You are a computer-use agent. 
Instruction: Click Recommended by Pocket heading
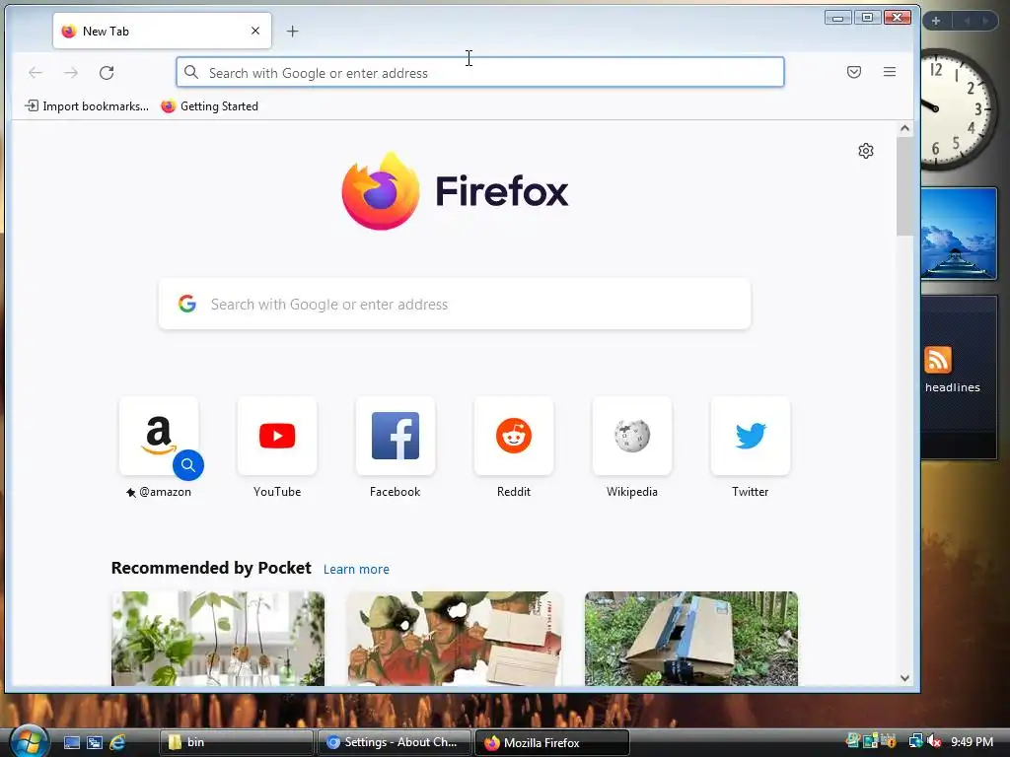click(211, 568)
